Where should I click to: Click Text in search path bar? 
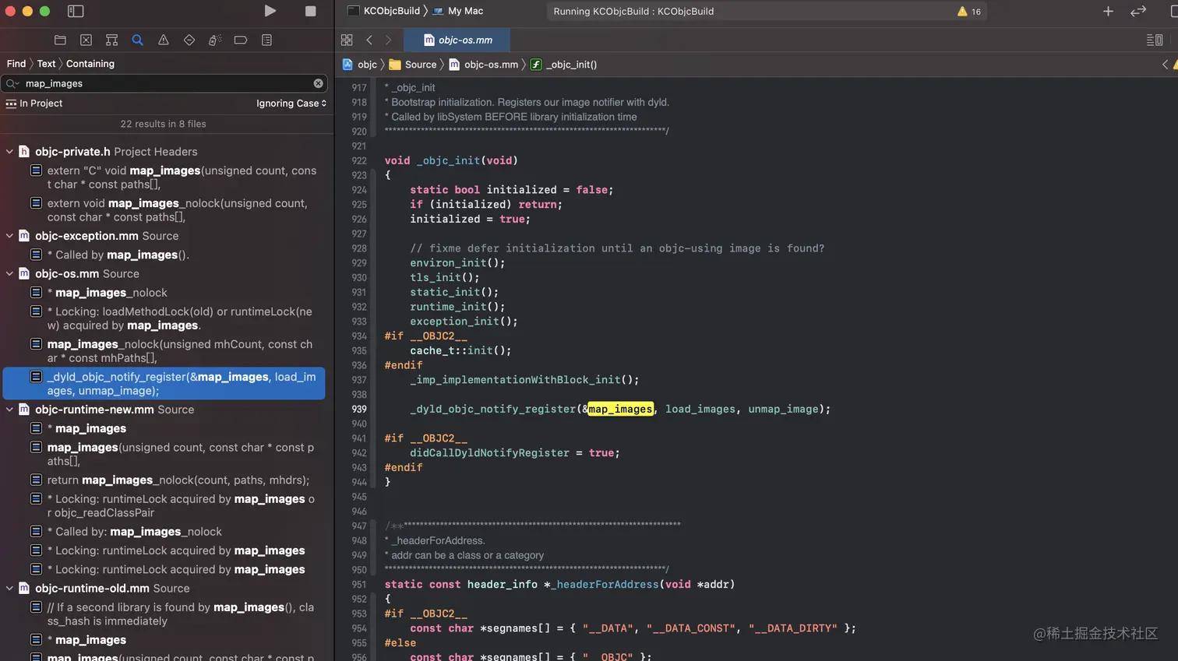(x=46, y=64)
